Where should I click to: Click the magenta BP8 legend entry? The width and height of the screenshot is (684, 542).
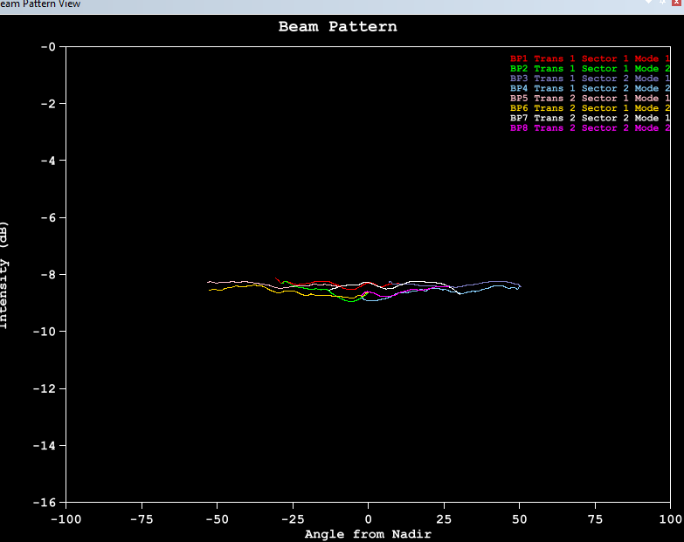(590, 128)
